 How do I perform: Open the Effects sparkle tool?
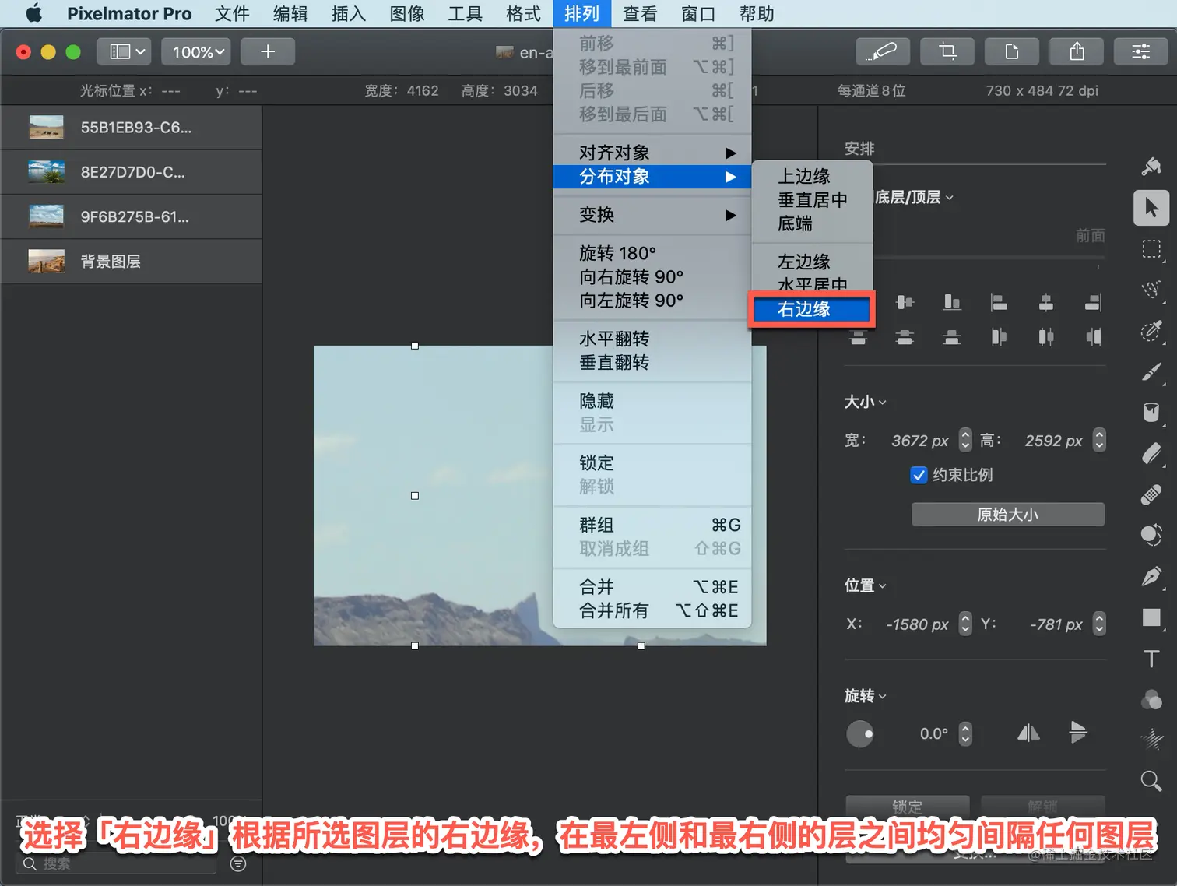(1151, 740)
